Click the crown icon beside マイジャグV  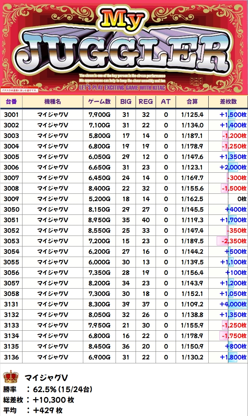point(11,377)
